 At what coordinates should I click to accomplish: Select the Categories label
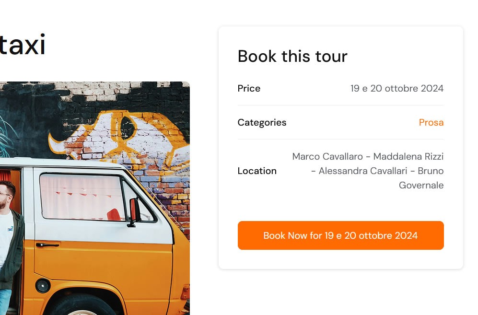(x=262, y=122)
